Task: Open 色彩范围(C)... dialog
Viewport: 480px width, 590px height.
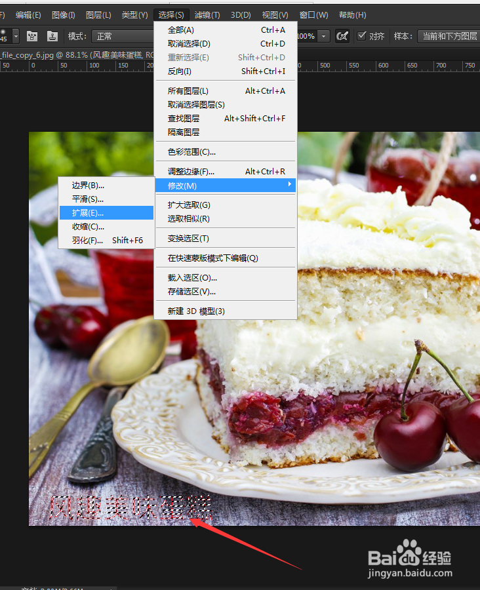Action: click(x=226, y=152)
